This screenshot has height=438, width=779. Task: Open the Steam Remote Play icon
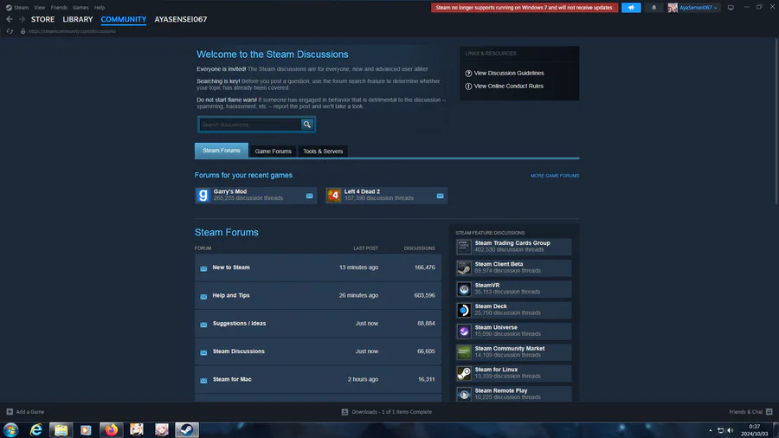(x=464, y=395)
